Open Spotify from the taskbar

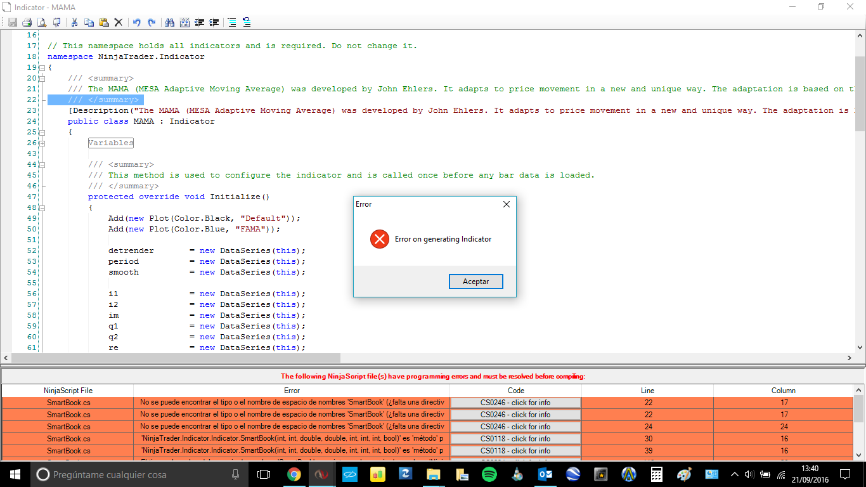(x=489, y=474)
